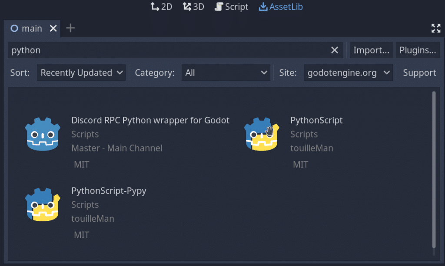Toggle distraction-free fullscreen mode
This screenshot has width=445, height=266.
click(436, 28)
